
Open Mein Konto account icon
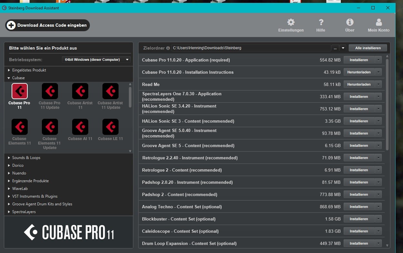[x=379, y=22]
